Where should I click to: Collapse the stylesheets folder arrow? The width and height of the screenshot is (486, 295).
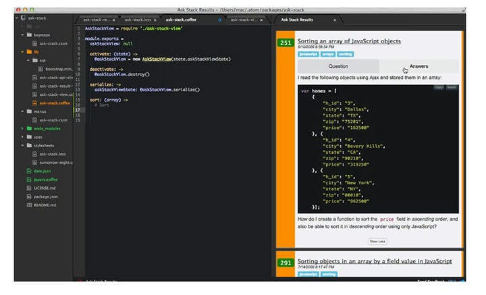point(22,145)
